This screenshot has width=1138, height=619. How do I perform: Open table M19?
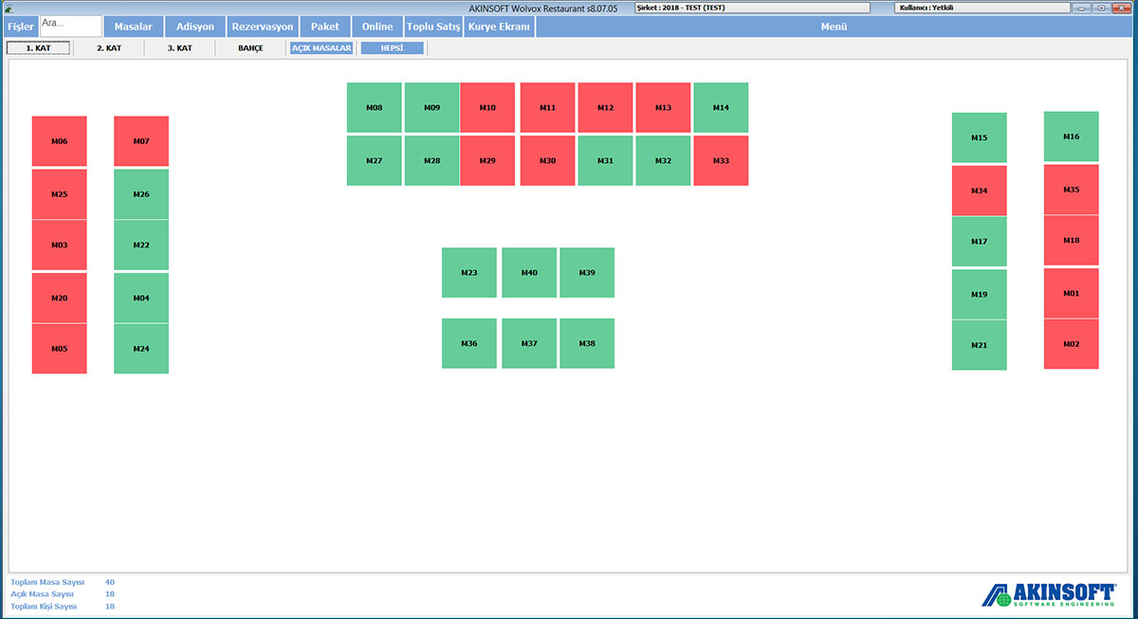(x=980, y=295)
